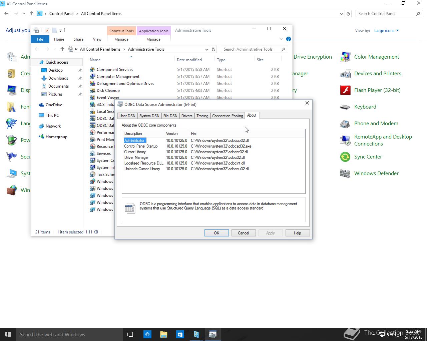Open the Store app on taskbar

tap(180, 334)
